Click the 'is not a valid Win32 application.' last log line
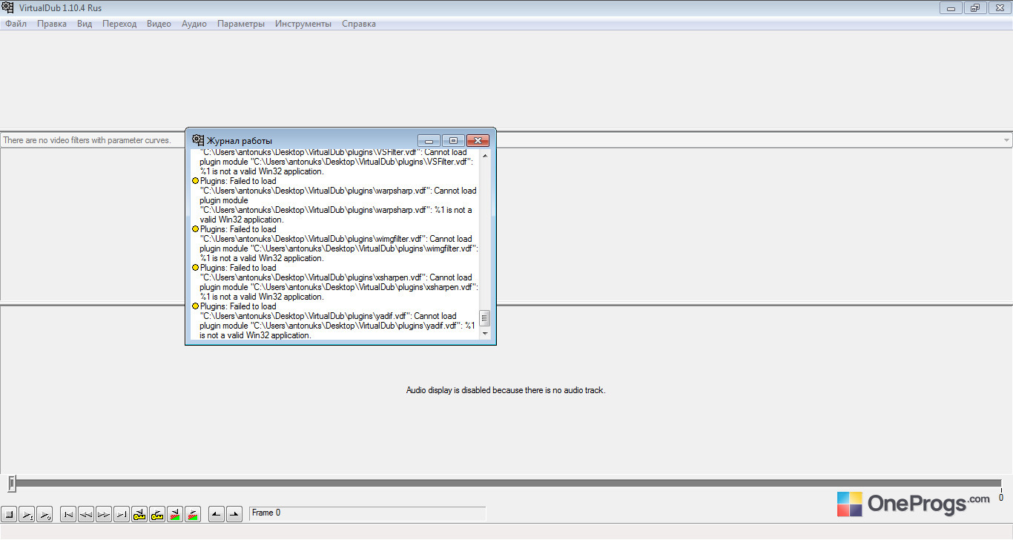 click(x=255, y=335)
